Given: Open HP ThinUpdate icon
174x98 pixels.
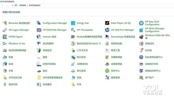Looking at the screenshot, I should [x=73, y=30].
